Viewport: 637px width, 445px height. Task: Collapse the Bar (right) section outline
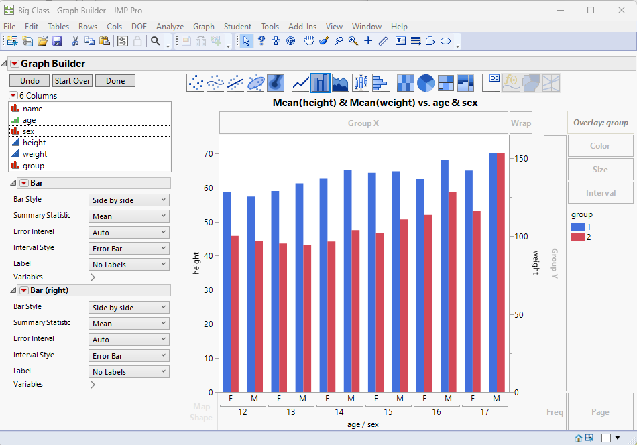click(x=13, y=290)
